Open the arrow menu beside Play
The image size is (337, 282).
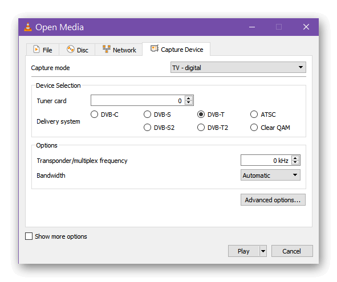(263, 251)
